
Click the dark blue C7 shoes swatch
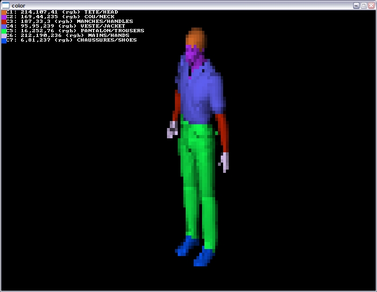click(4, 41)
